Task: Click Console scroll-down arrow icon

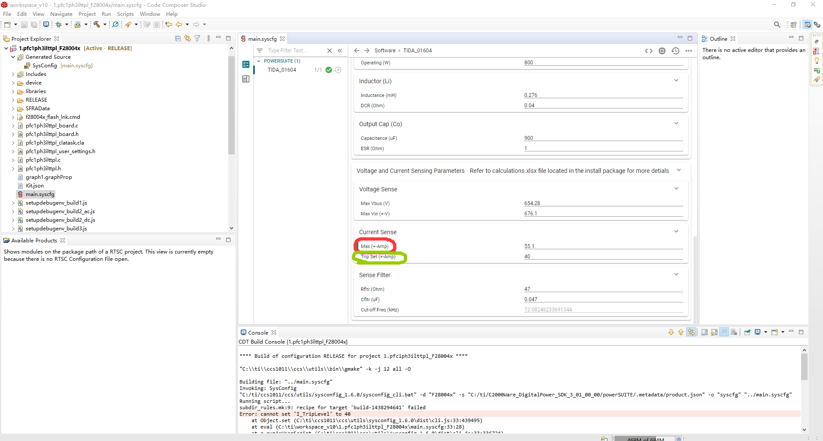Action: 671,332
